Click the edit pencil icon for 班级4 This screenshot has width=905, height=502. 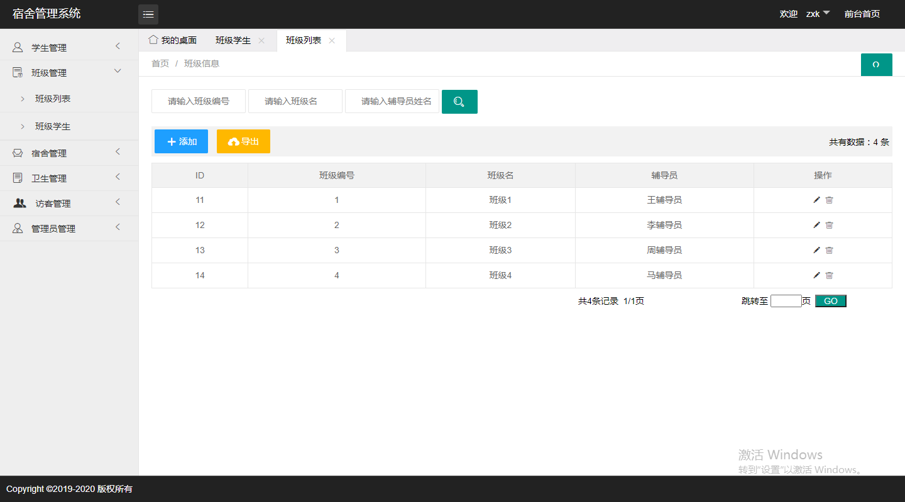816,275
